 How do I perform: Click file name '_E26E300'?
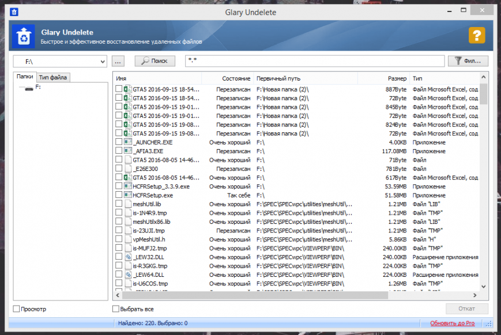(x=145, y=169)
